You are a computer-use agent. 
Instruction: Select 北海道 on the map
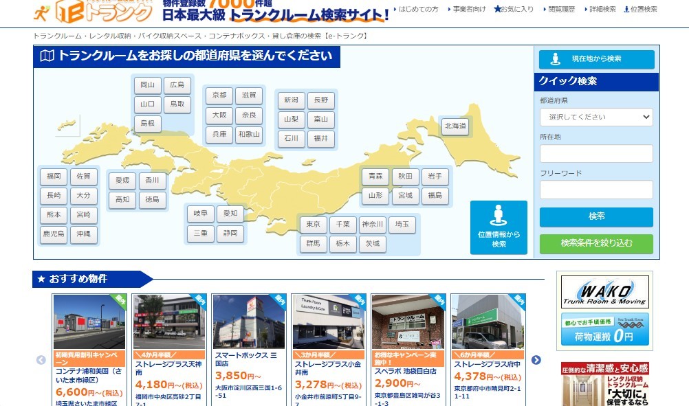point(455,126)
